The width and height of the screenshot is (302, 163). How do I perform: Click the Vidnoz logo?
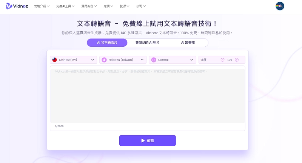tap(17, 6)
